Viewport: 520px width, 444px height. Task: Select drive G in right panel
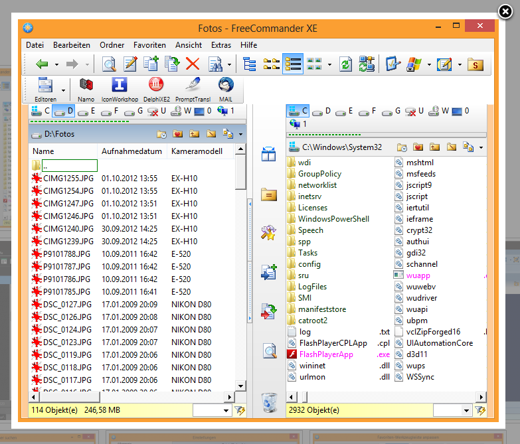(391, 111)
